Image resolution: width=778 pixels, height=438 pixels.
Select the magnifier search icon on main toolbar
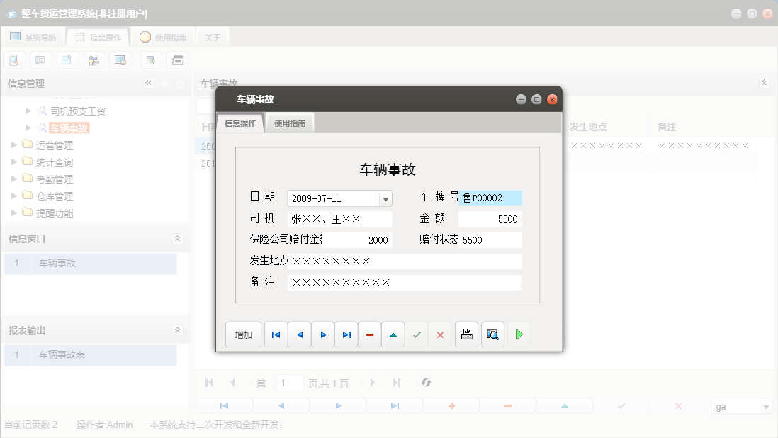pyautogui.click(x=13, y=60)
